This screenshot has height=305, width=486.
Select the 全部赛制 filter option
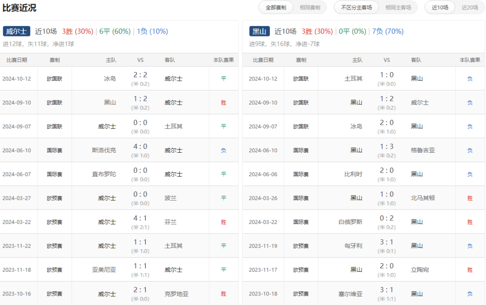coord(275,8)
